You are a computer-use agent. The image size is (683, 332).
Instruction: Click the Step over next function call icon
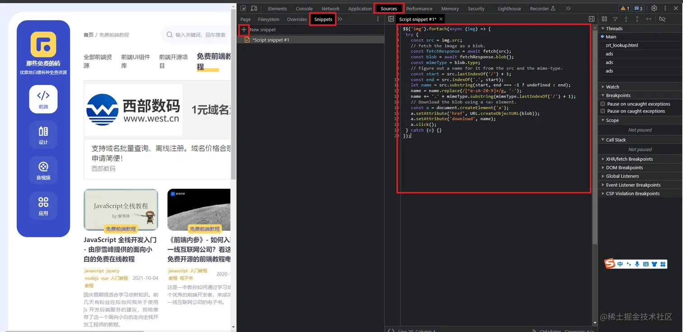615,19
